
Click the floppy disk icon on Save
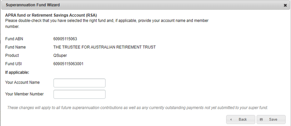(x=261, y=119)
